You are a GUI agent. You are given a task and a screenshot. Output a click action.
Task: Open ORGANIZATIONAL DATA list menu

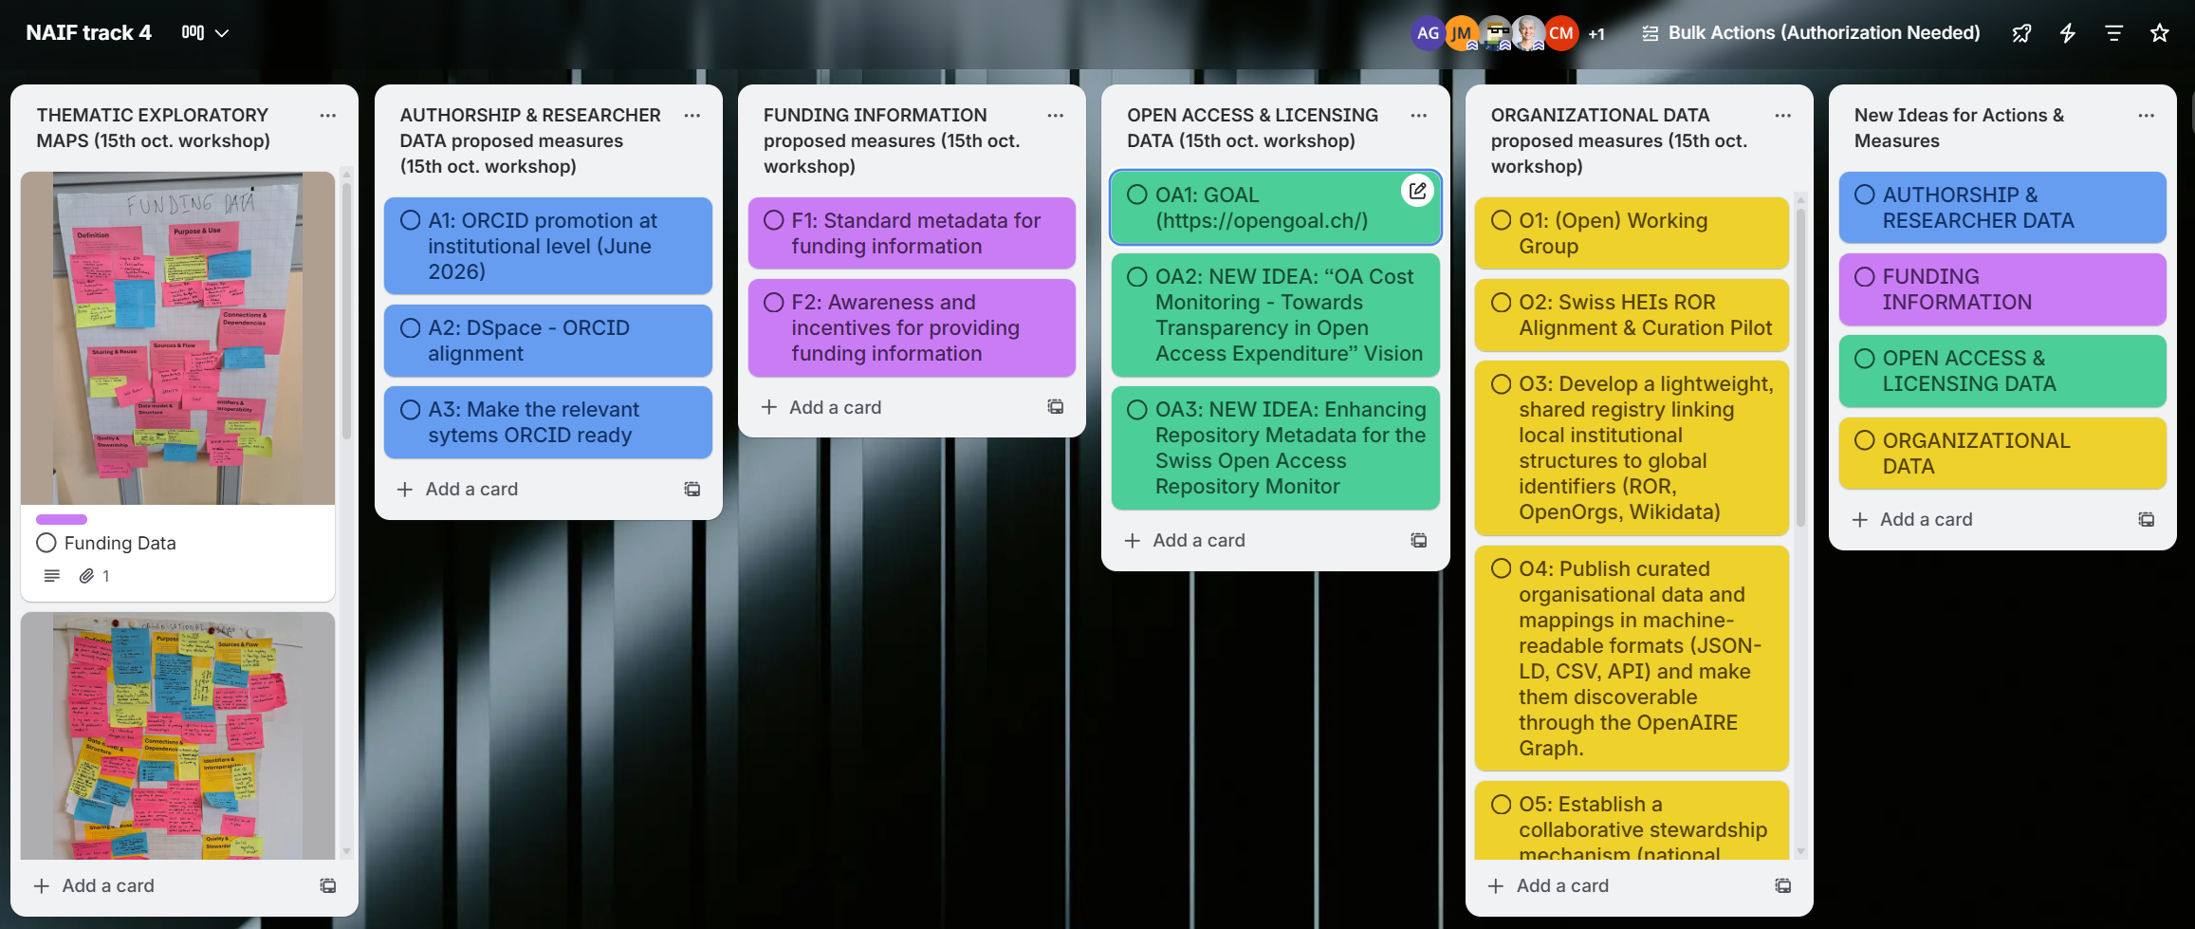[x=1782, y=115]
